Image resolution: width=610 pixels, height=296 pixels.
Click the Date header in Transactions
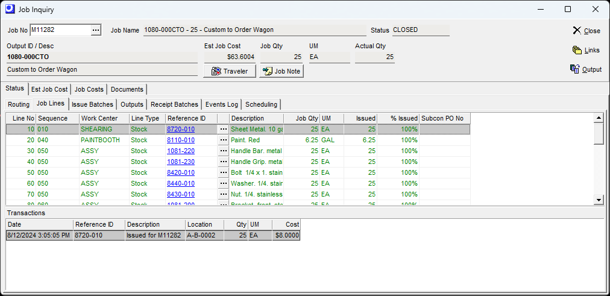[39, 224]
